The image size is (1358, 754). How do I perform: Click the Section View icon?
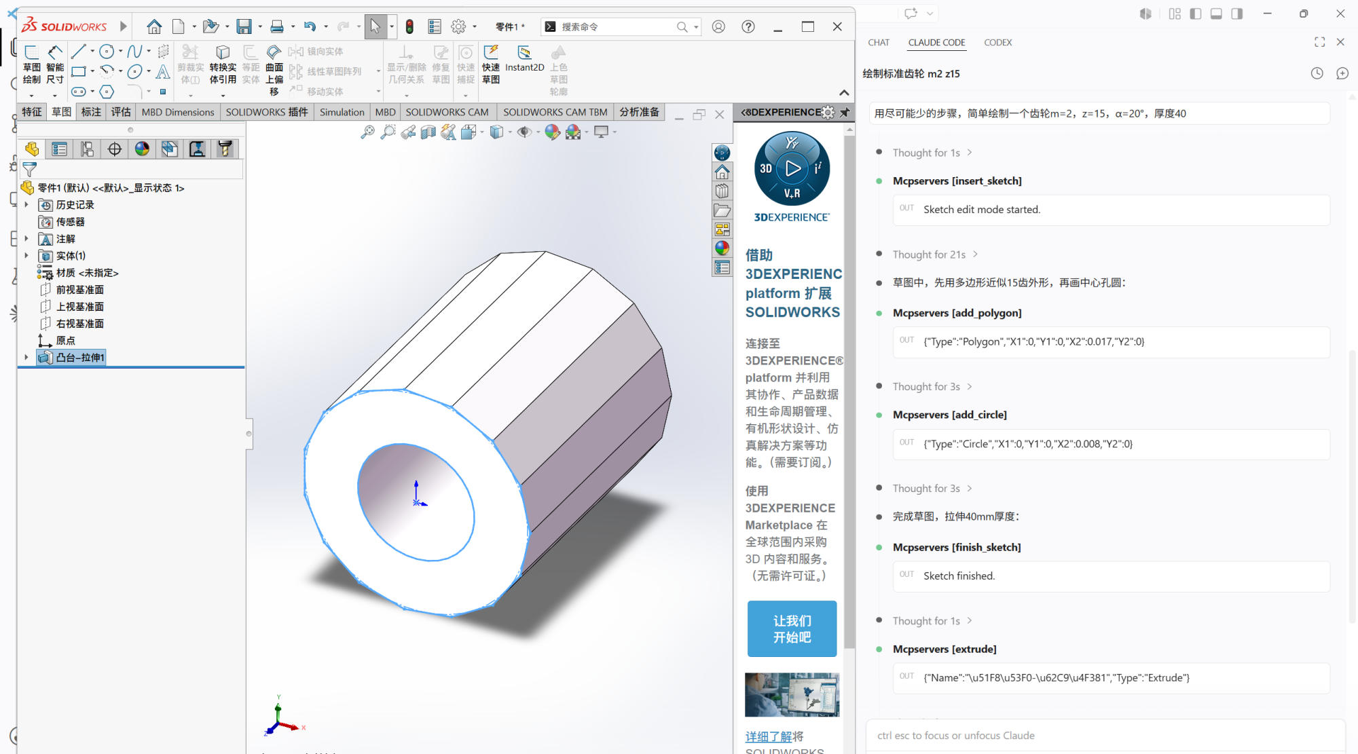click(x=428, y=132)
